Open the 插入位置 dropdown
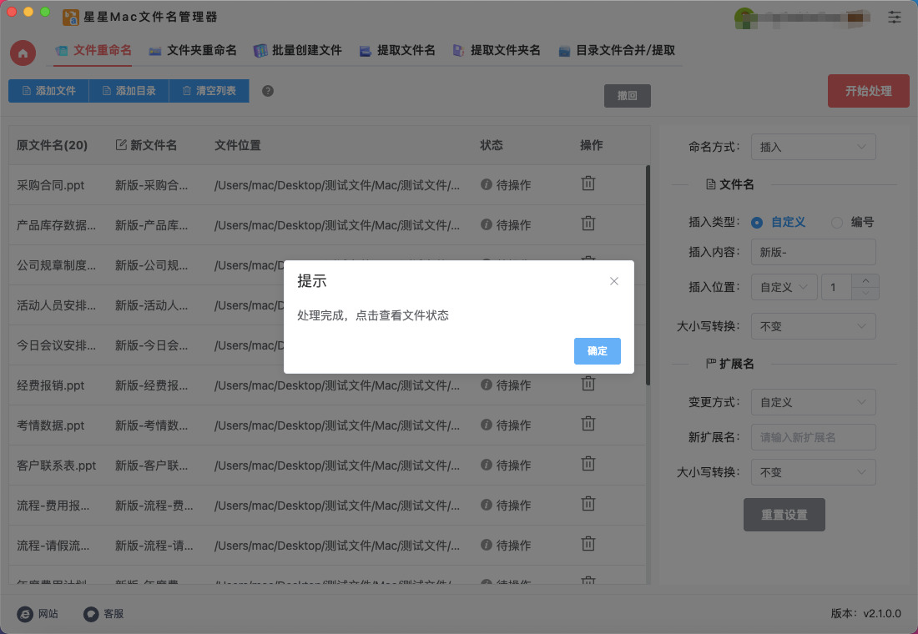 [x=784, y=287]
